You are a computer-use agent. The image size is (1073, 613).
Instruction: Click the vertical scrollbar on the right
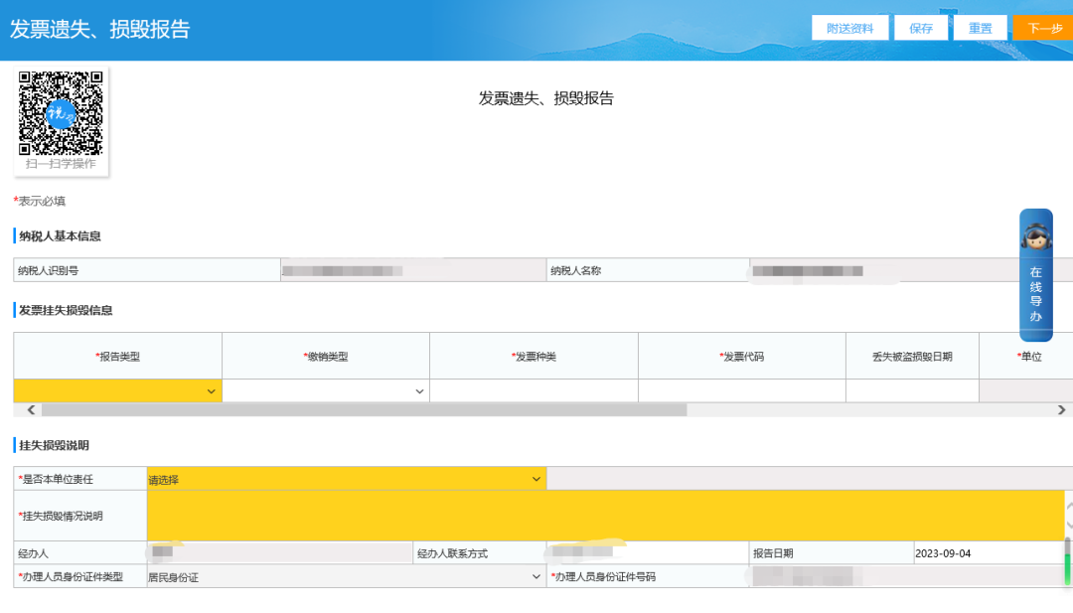1068,561
